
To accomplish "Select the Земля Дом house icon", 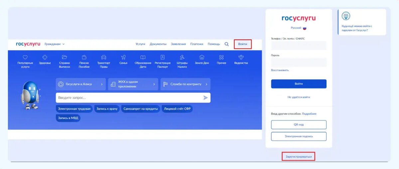I will click(202, 57).
